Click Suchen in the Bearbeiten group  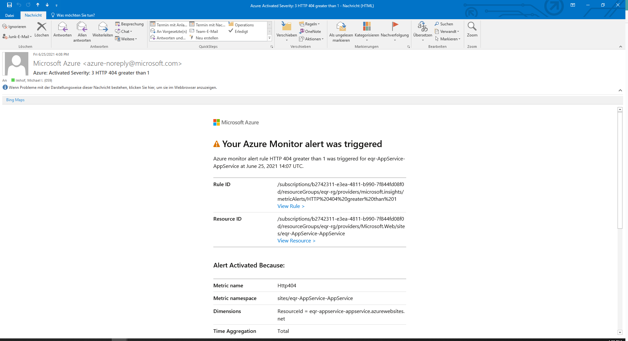point(444,24)
